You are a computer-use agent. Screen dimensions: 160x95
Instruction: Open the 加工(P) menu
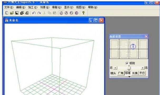(x=33, y=7)
